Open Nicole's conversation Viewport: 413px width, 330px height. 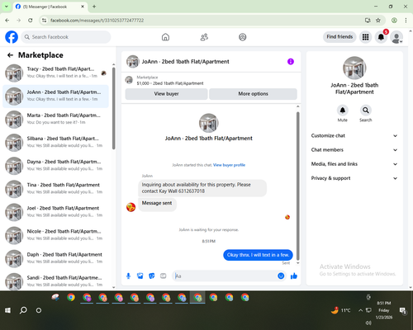[x=55, y=235]
